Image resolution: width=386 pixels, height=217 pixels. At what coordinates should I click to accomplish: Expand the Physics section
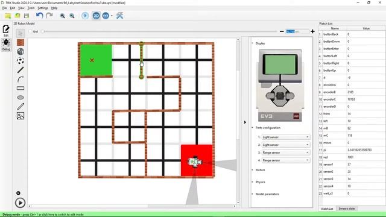click(253, 182)
